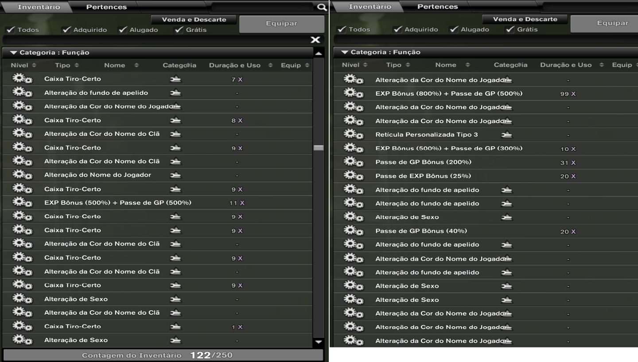
Task: Click gear icon beside Alteração do Nome do Jogador
Action: (22, 175)
